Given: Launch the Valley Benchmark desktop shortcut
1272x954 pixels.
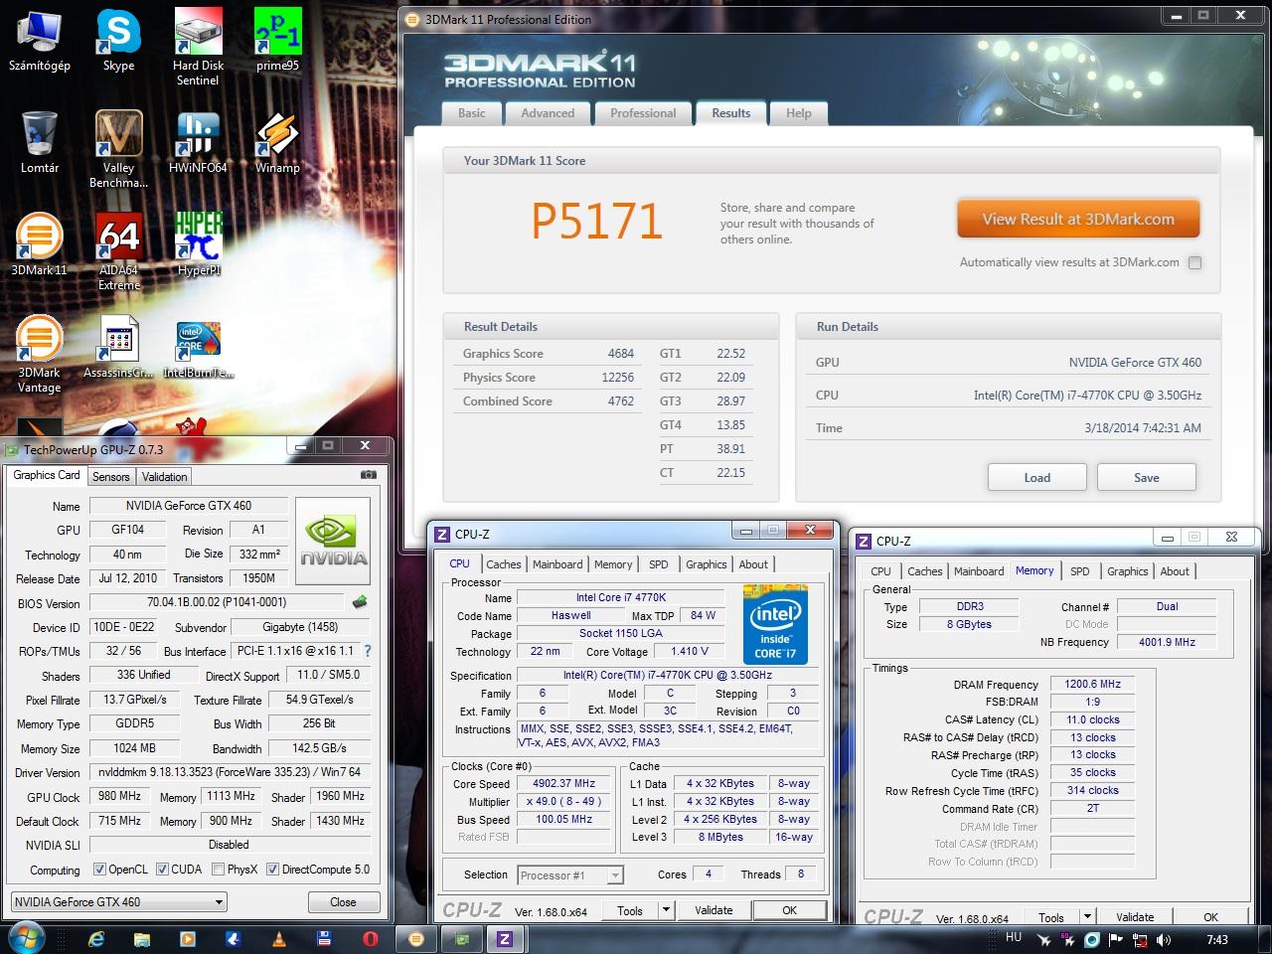Looking at the screenshot, I should (x=118, y=149).
